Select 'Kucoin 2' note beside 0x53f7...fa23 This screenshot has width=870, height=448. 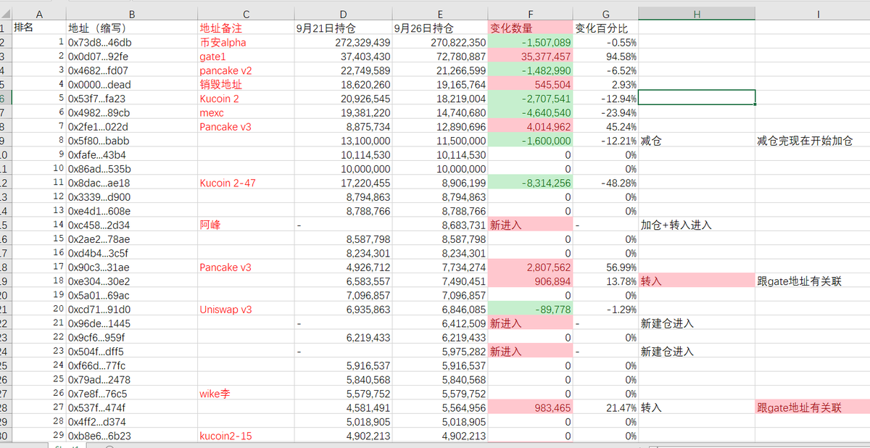[x=246, y=98]
